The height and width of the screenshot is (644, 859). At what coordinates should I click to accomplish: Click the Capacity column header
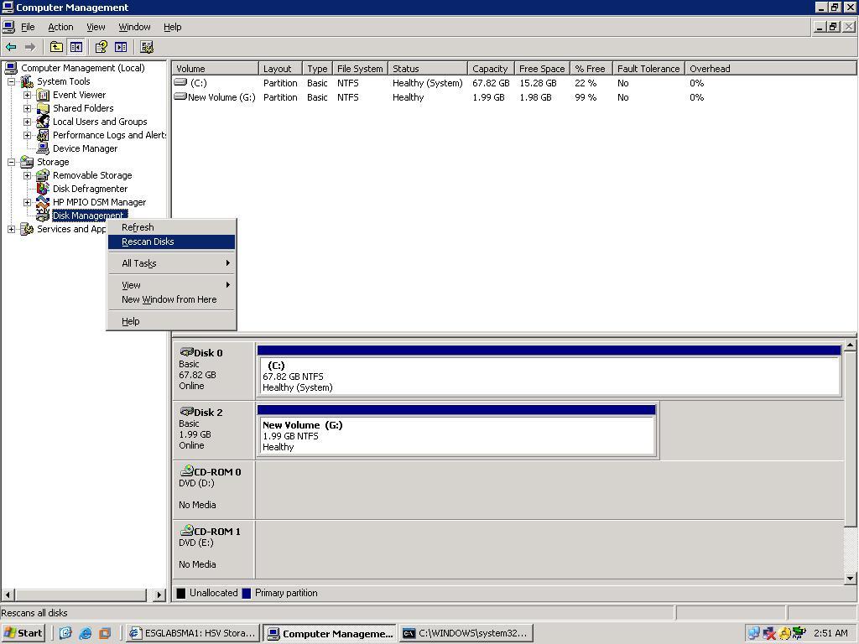[491, 69]
